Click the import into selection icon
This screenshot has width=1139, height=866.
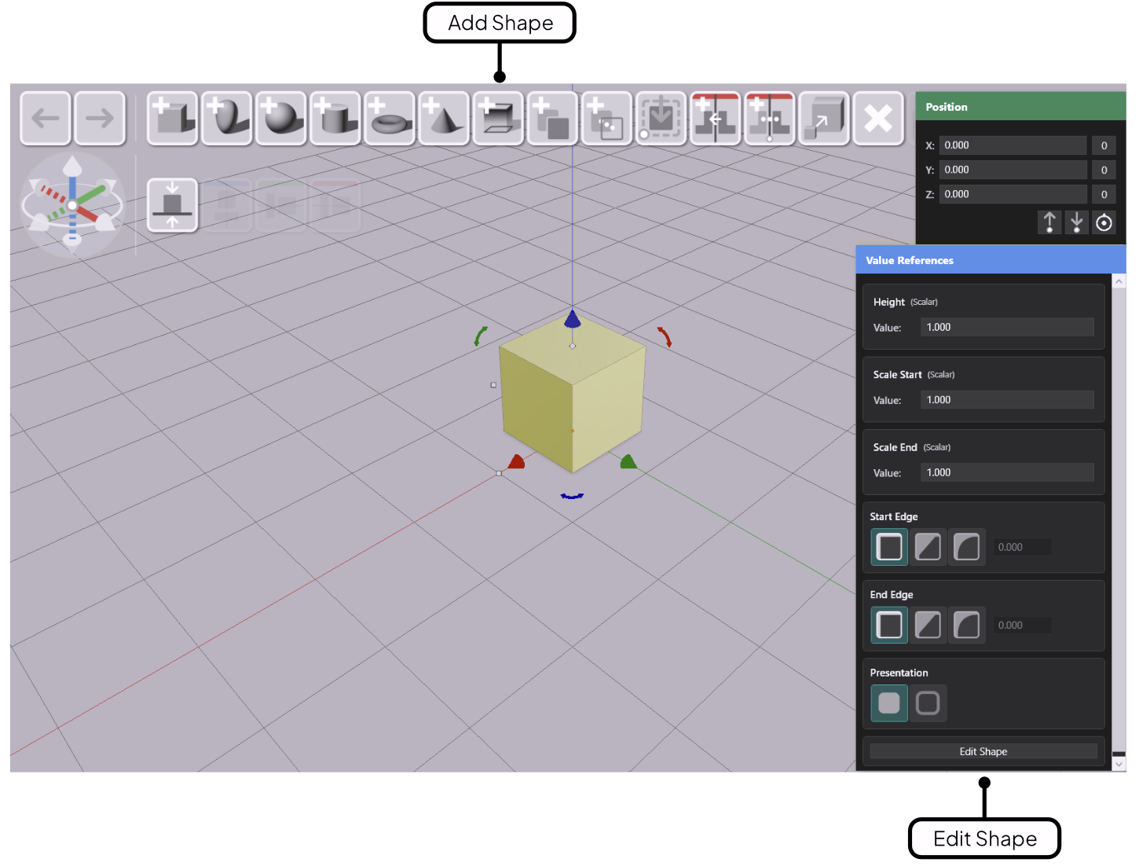(x=661, y=119)
